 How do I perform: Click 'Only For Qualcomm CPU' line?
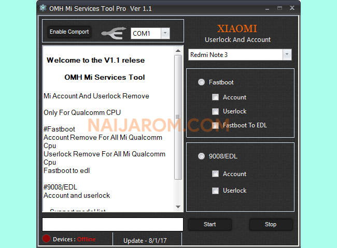point(82,112)
